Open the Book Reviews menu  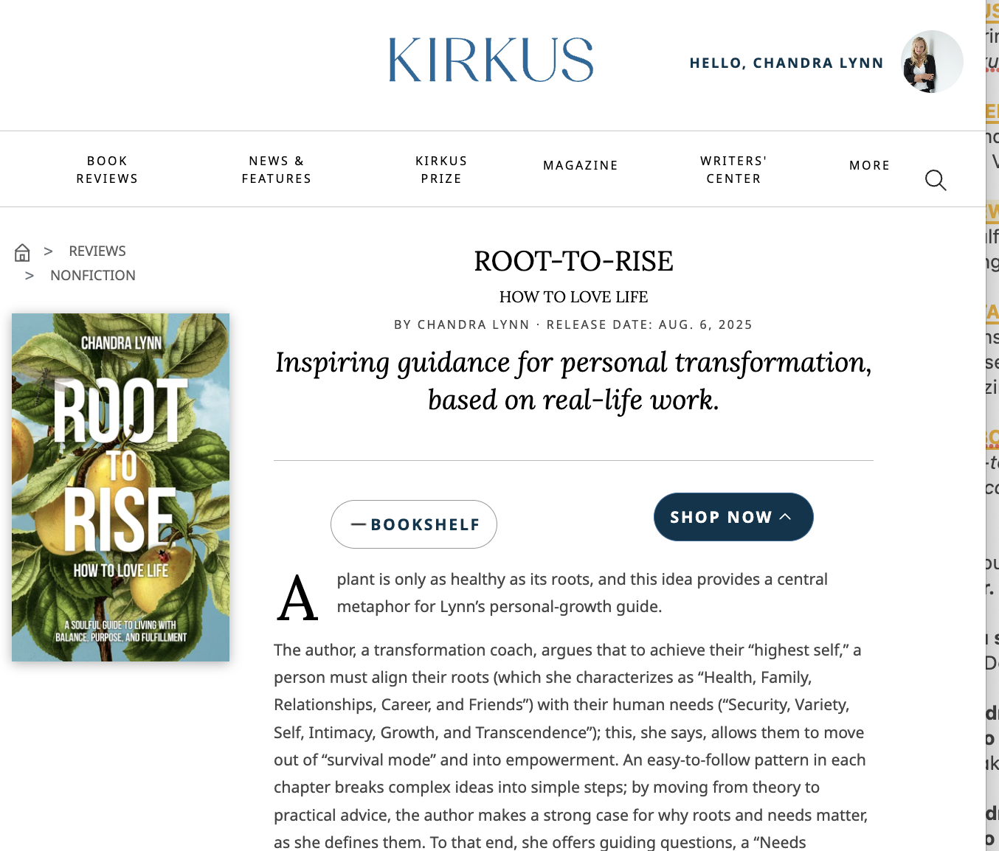[x=107, y=170]
